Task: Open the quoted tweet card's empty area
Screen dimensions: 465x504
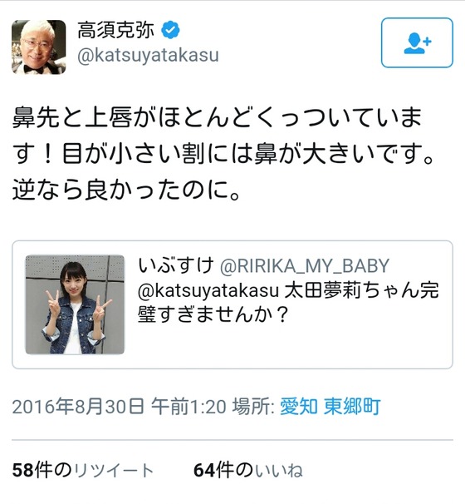Action: point(289,345)
